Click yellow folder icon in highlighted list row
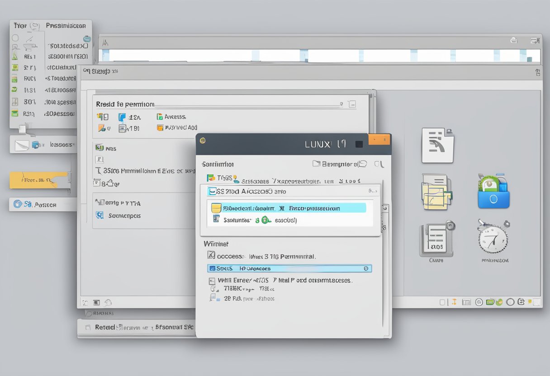The height and width of the screenshot is (376, 550). (x=216, y=208)
